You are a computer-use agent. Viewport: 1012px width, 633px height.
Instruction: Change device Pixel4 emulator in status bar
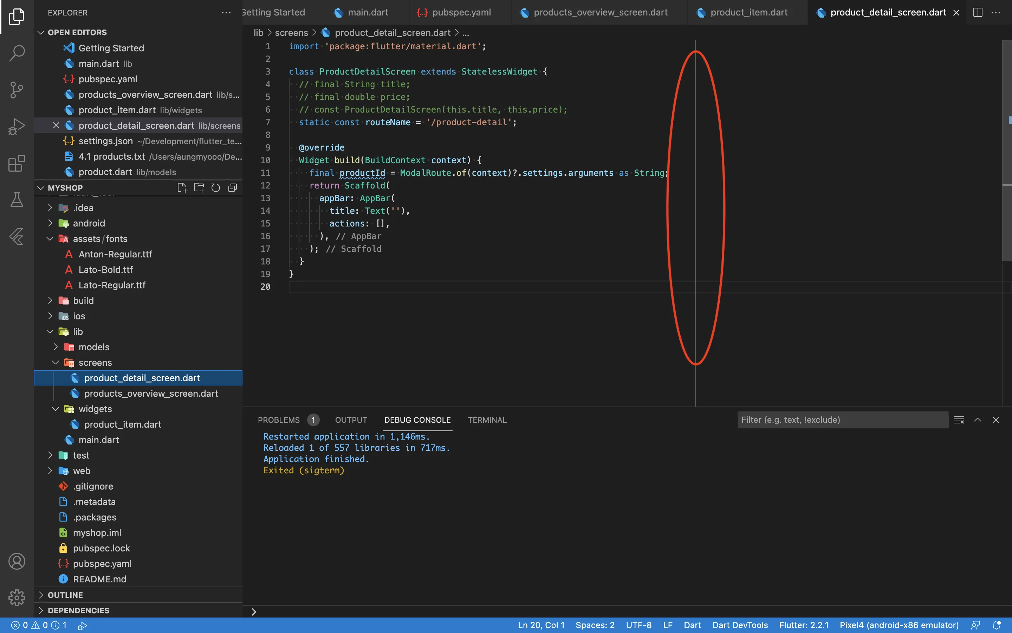(899, 625)
